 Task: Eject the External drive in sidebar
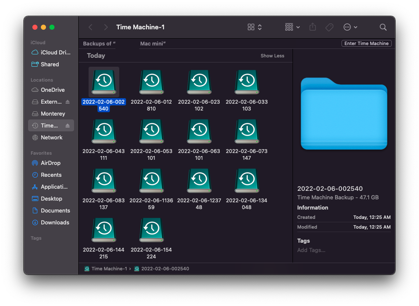(68, 102)
